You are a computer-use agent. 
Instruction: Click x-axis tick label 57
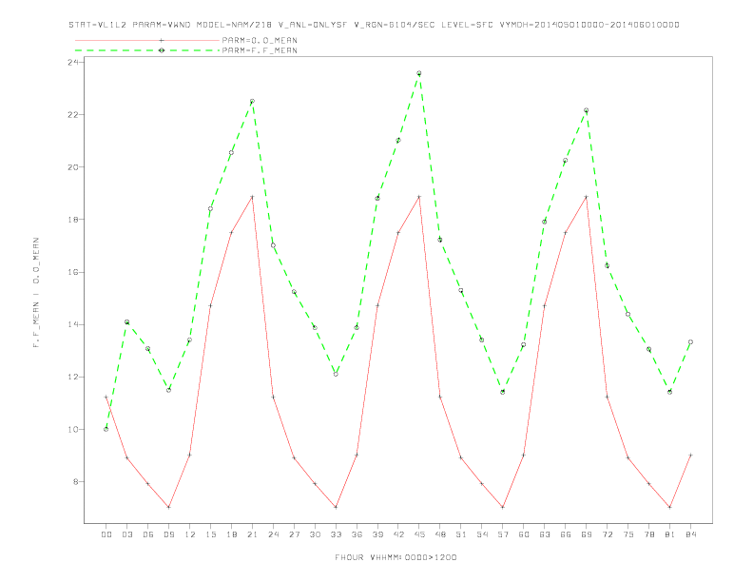[x=503, y=534]
